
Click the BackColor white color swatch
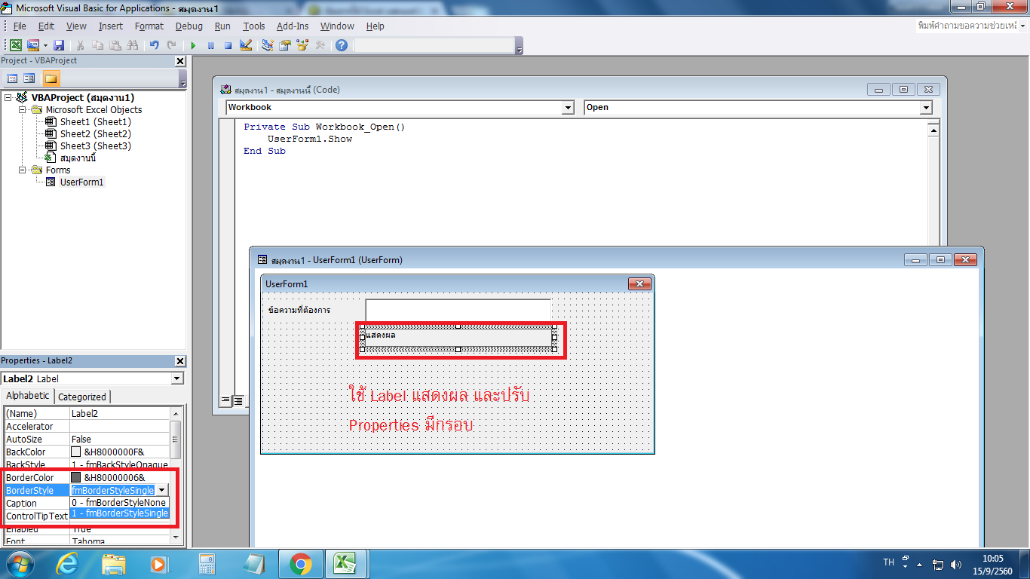[x=75, y=452]
